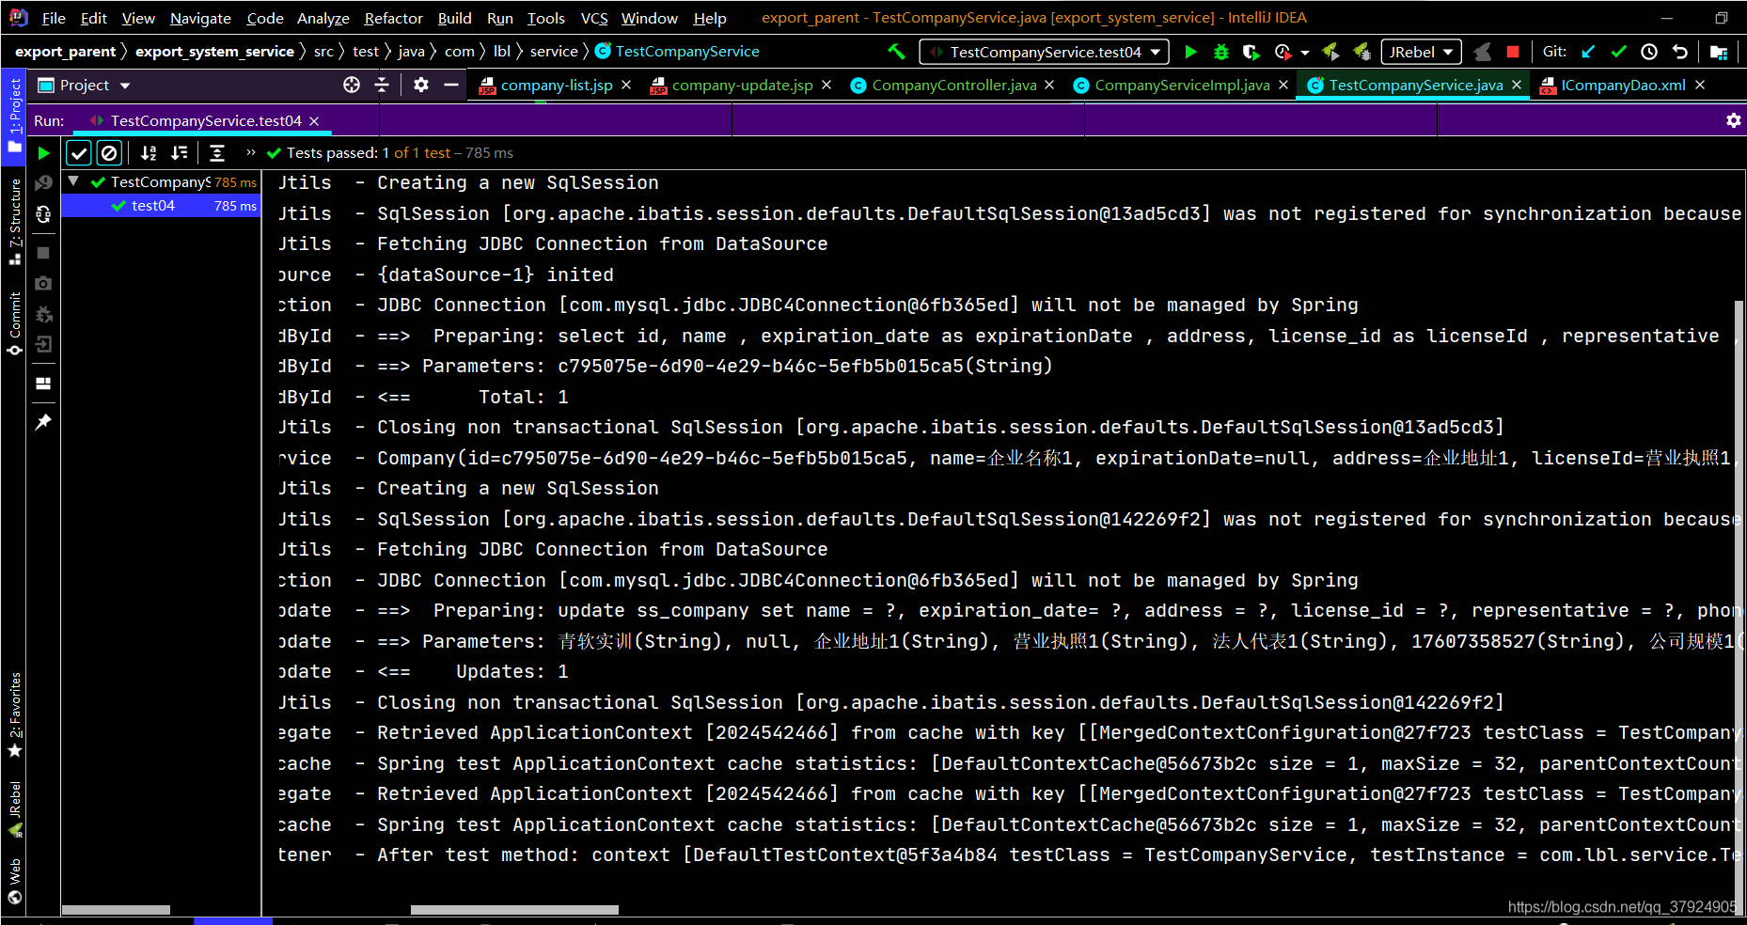
Task: Open the 1: Project tool window
Action: 14,115
